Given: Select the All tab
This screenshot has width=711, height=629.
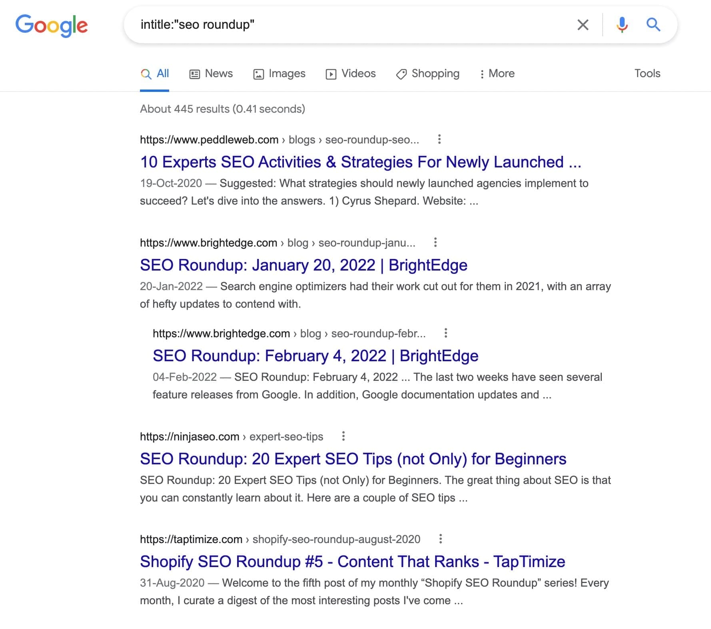Looking at the screenshot, I should pyautogui.click(x=155, y=74).
